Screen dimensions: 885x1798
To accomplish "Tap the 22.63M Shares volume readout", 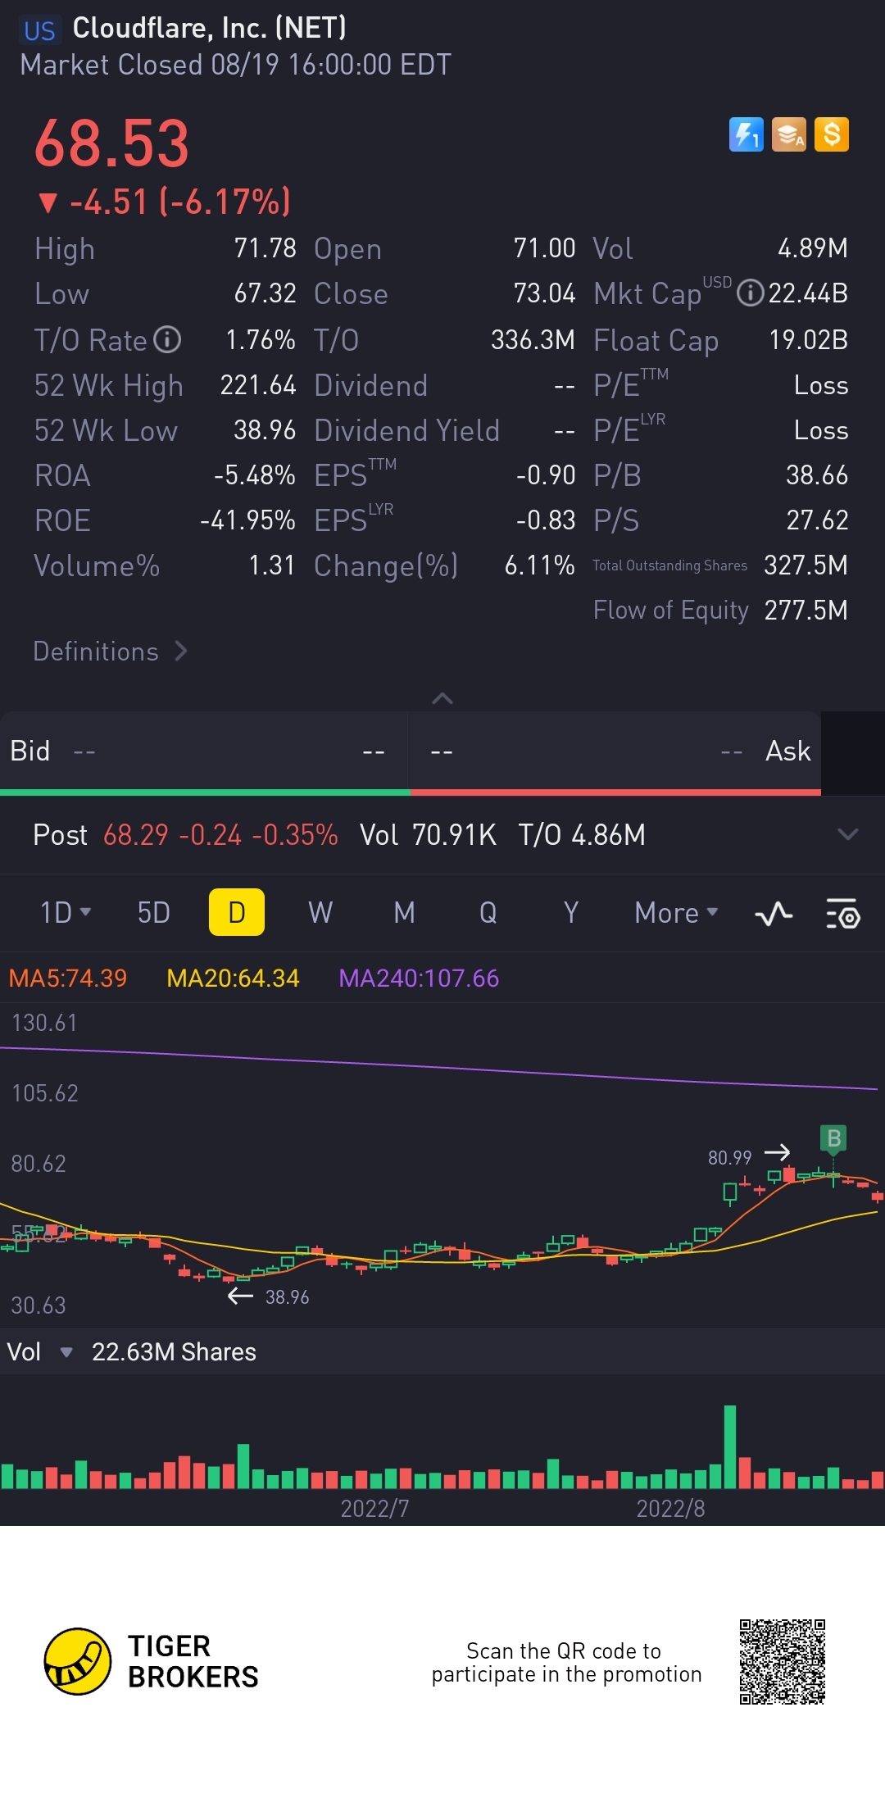I will [174, 1351].
